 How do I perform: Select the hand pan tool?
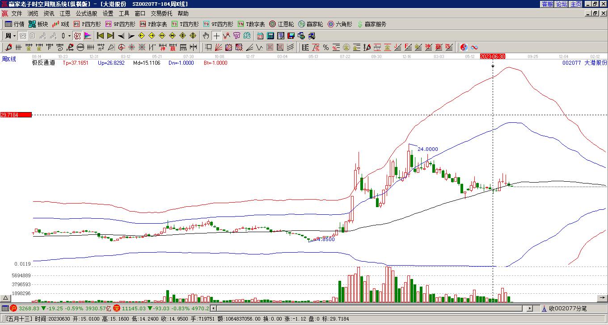pyautogui.click(x=206, y=36)
